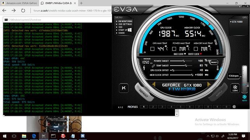Click the left yellow GPU selector arrow
The width and height of the screenshot is (250, 140).
[154, 84]
